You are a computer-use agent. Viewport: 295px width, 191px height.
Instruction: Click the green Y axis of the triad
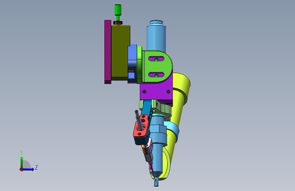22,163
